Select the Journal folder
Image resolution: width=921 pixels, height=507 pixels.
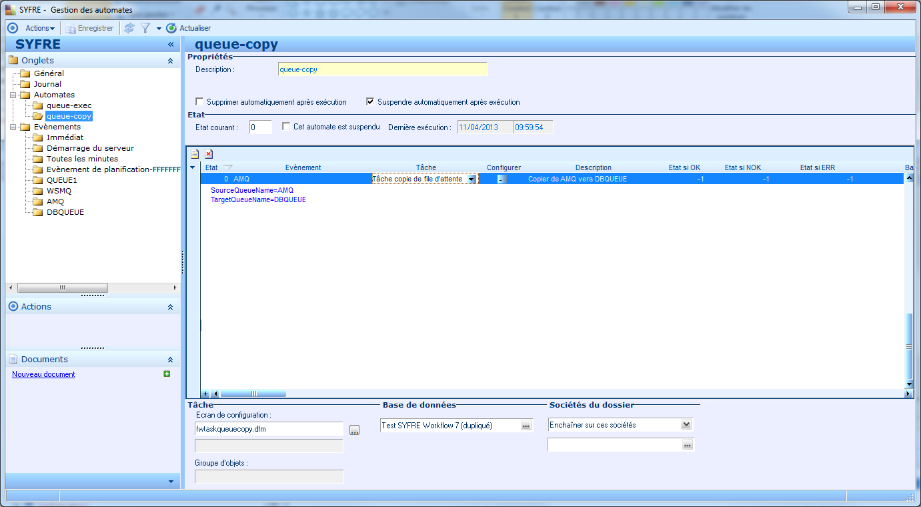(x=47, y=84)
